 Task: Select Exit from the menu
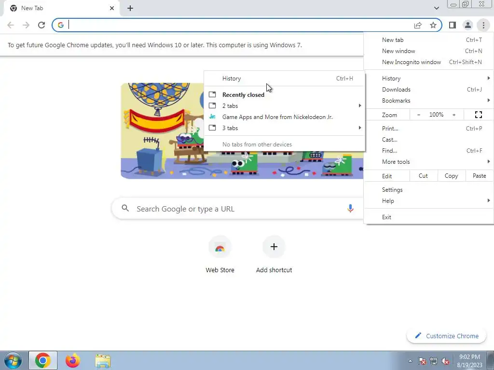(x=428, y=217)
